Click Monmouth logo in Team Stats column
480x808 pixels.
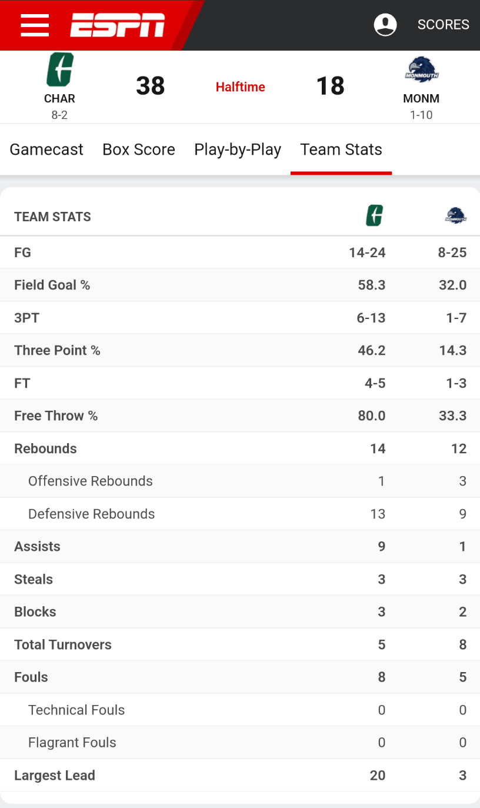[x=455, y=216]
